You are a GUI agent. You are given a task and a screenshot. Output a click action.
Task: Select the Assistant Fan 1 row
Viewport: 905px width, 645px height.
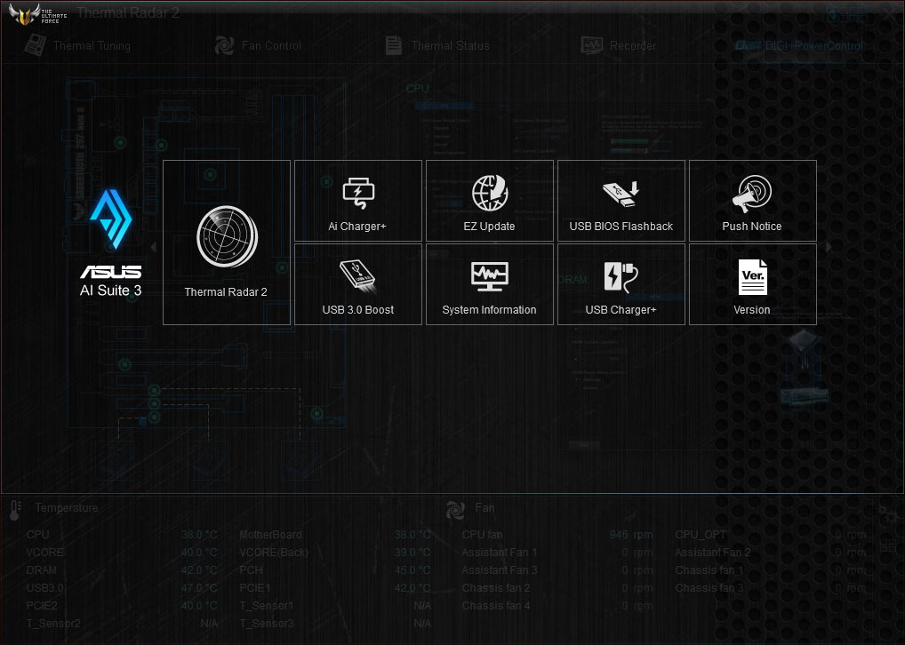(557, 553)
